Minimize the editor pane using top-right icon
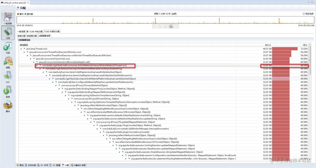Screen dimensions: 316x168 [308, 2]
